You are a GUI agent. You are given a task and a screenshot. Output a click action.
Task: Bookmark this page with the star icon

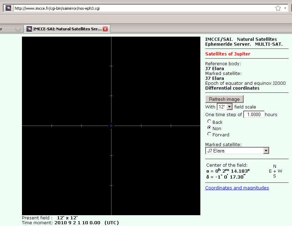(278, 8)
